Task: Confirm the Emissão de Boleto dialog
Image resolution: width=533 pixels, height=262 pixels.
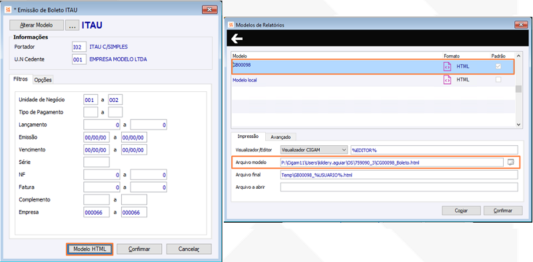Action: click(139, 249)
